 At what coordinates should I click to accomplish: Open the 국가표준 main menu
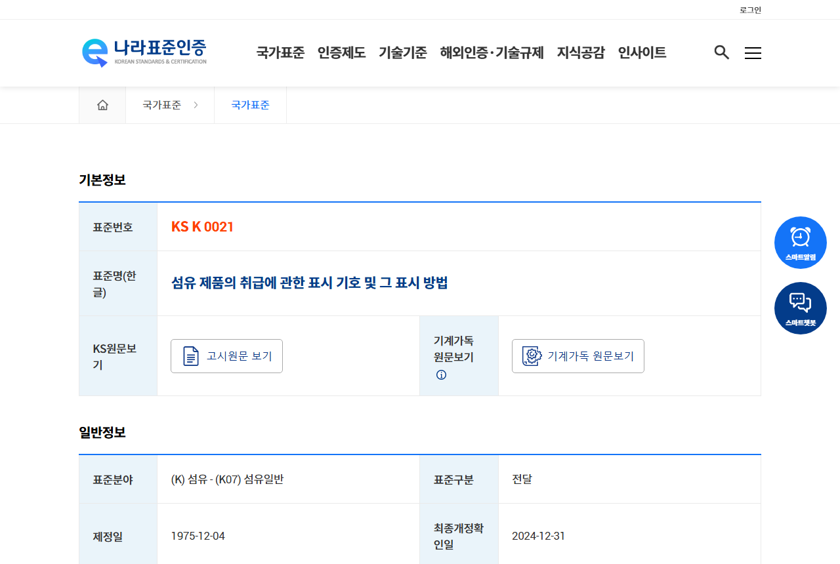[280, 52]
